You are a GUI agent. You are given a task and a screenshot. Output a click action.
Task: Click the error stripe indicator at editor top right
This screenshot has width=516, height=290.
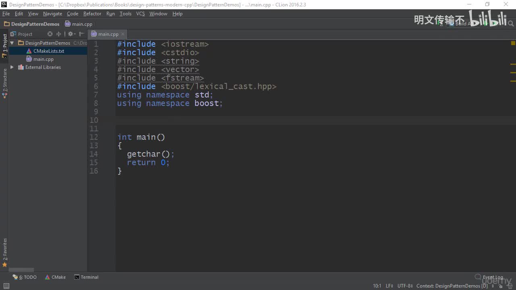[x=513, y=43]
